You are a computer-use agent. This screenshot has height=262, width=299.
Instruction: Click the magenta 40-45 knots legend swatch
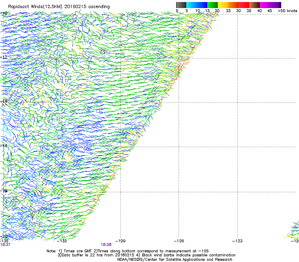[x=265, y=5]
